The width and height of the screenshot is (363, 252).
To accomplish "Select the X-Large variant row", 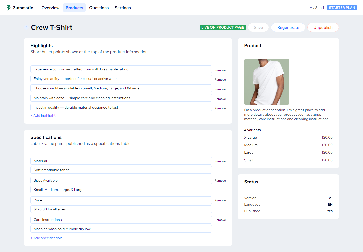I will [288, 137].
